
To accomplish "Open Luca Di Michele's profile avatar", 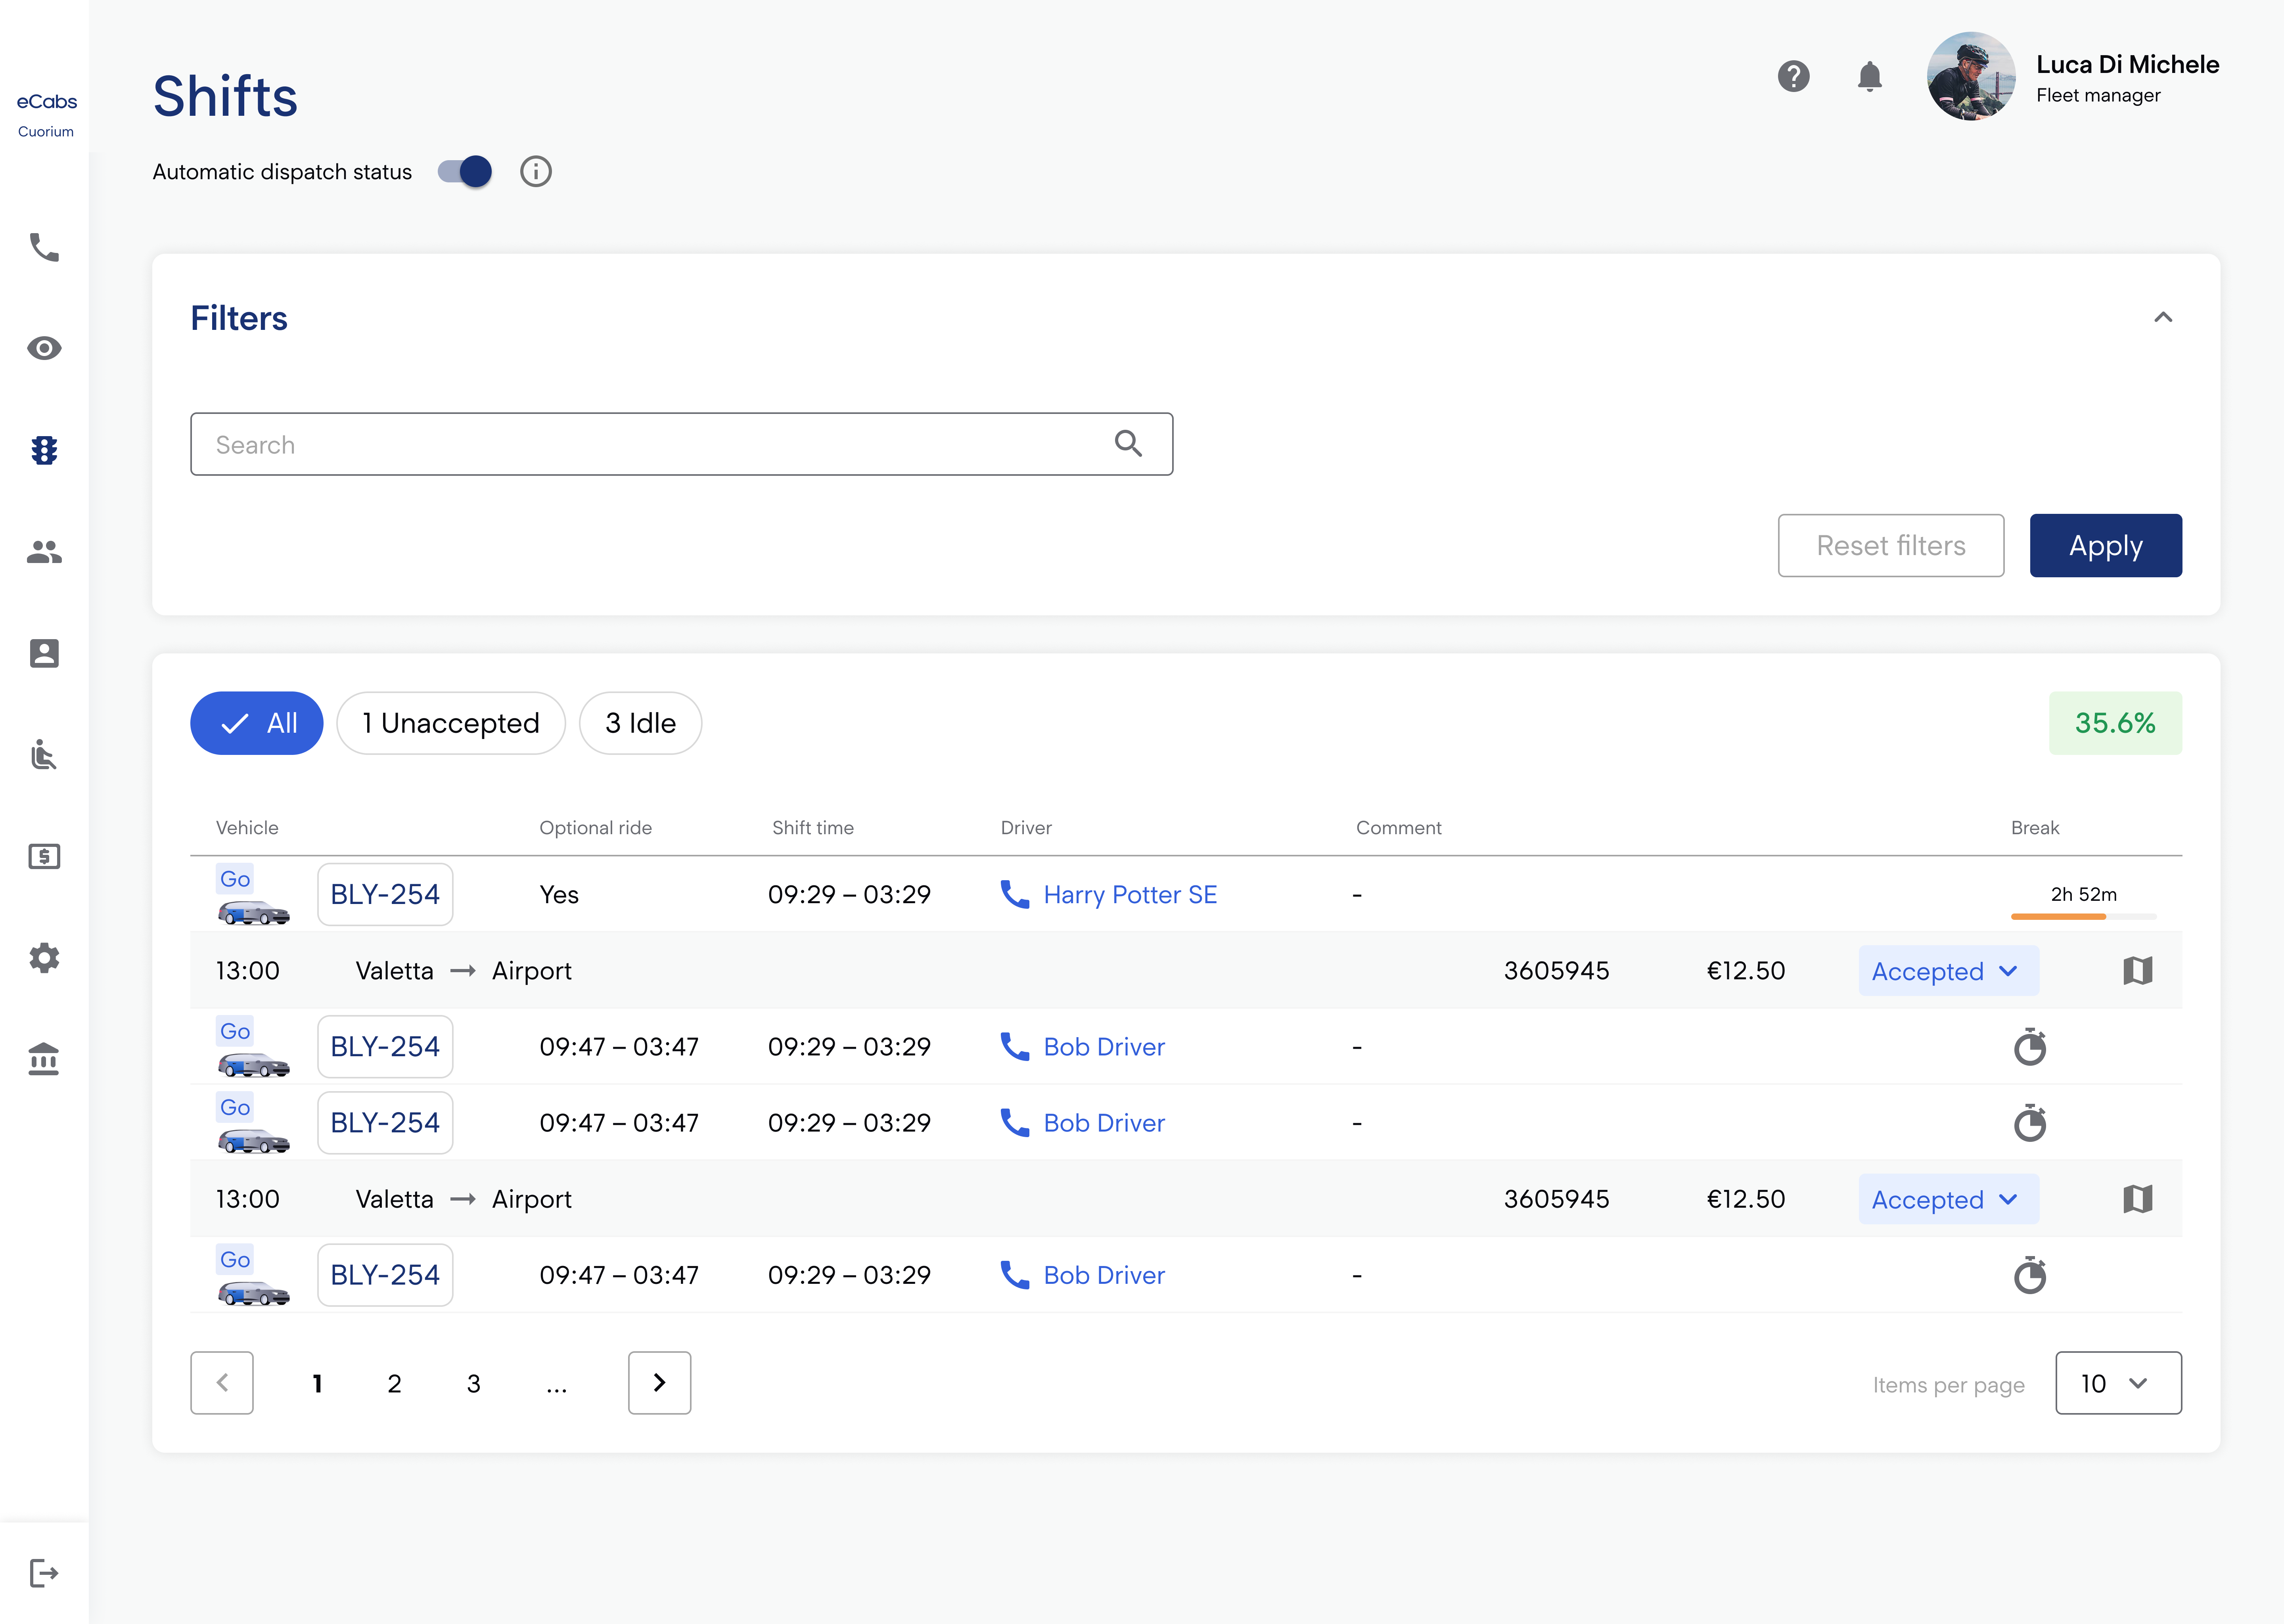I will [x=1971, y=76].
